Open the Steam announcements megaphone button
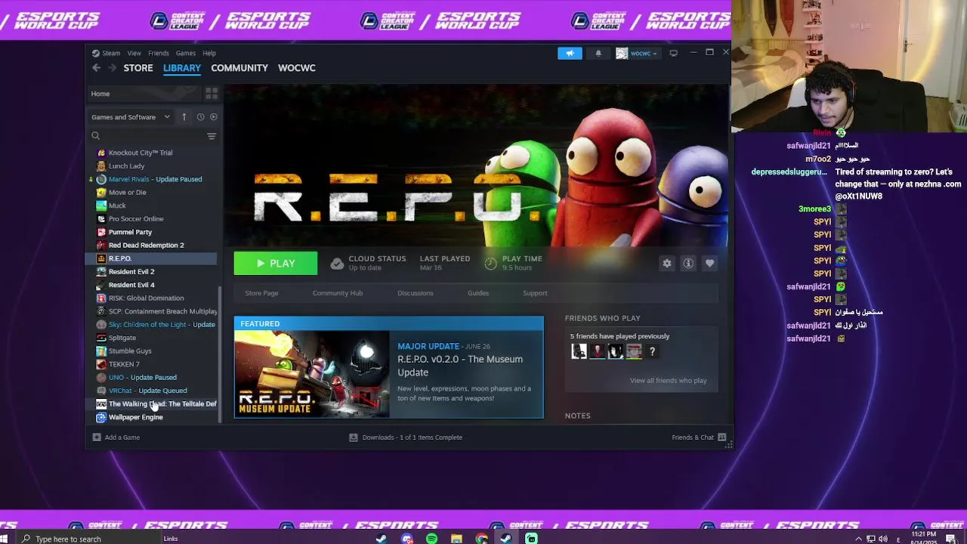This screenshot has height=544, width=967. [x=570, y=53]
